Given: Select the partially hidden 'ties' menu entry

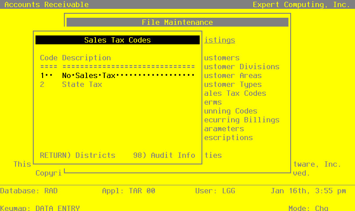Looking at the screenshot, I should (213, 155).
